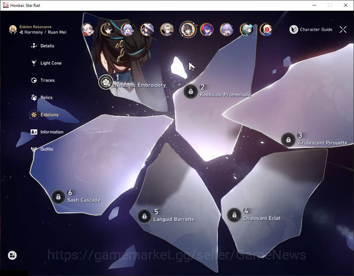Open the Character Guide
This screenshot has width=354, height=276.
pos(311,30)
